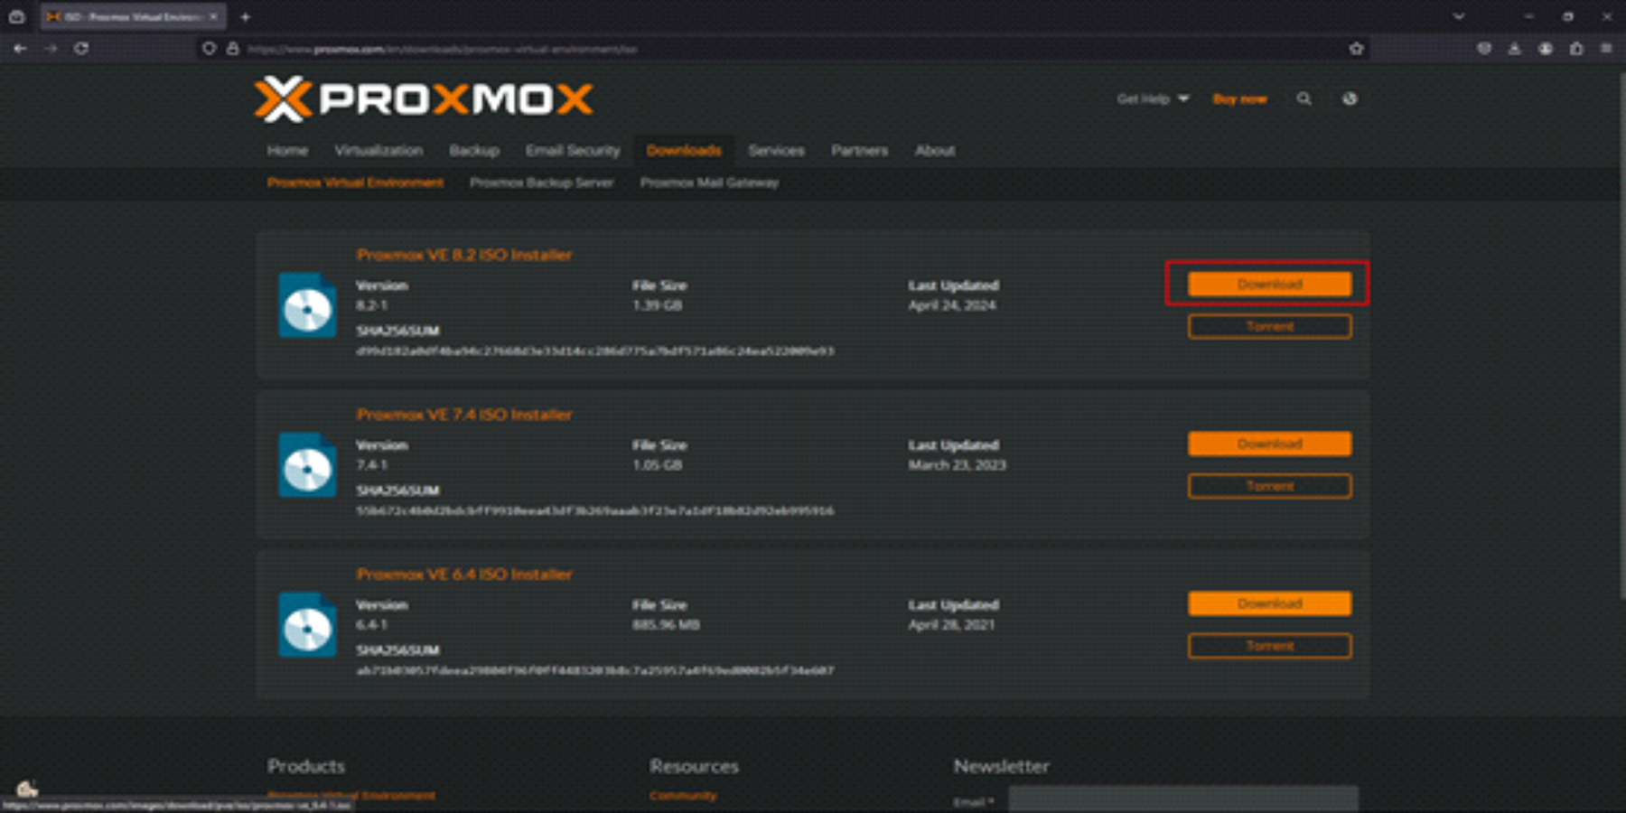Viewport: 1626px width, 813px height.
Task: Open the Firefox hamburger menu
Action: (1606, 49)
